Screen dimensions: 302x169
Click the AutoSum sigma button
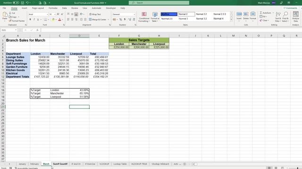tap(265, 13)
